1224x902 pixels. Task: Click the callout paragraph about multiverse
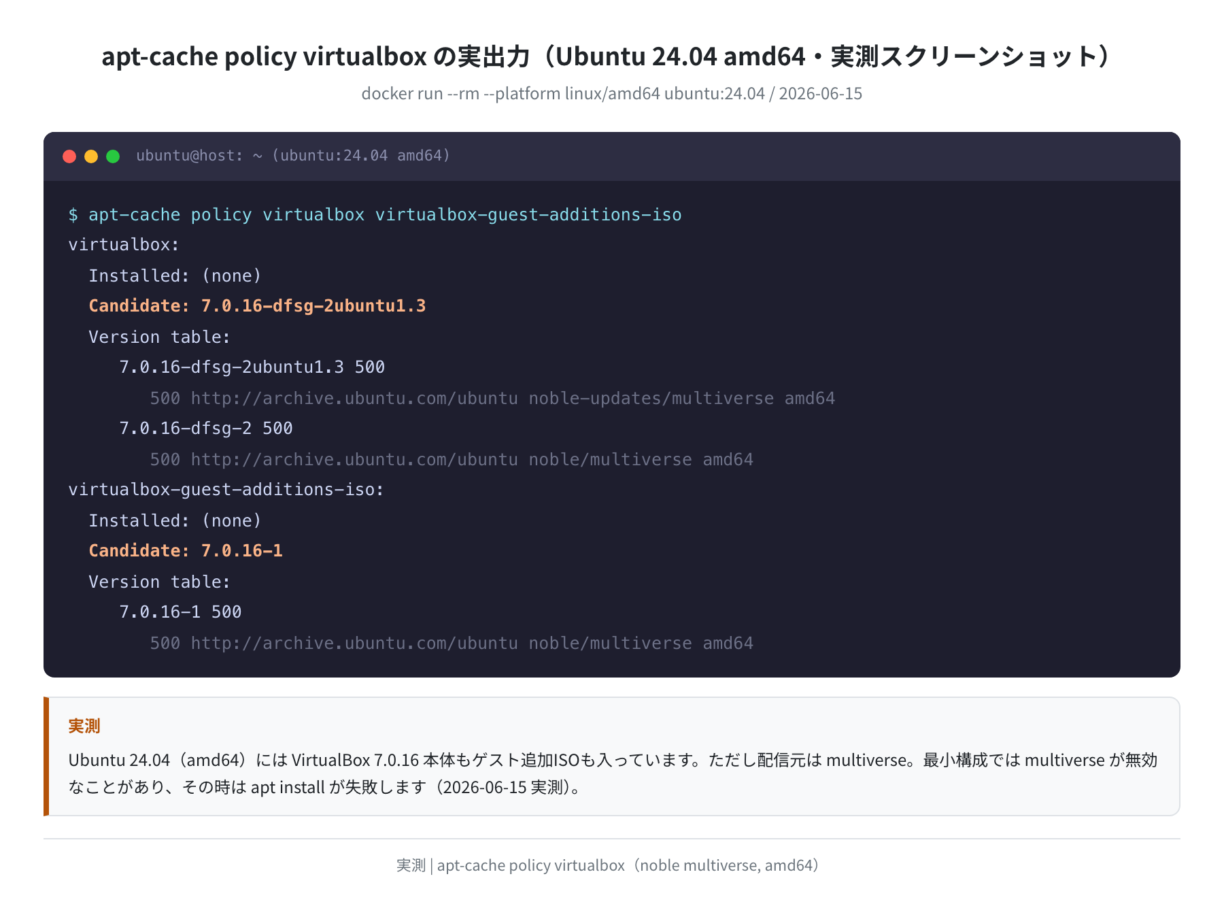(x=613, y=773)
